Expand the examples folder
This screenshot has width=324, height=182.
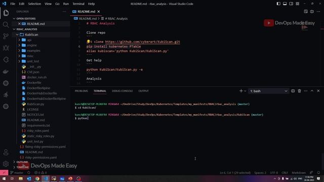pyautogui.click(x=19, y=51)
